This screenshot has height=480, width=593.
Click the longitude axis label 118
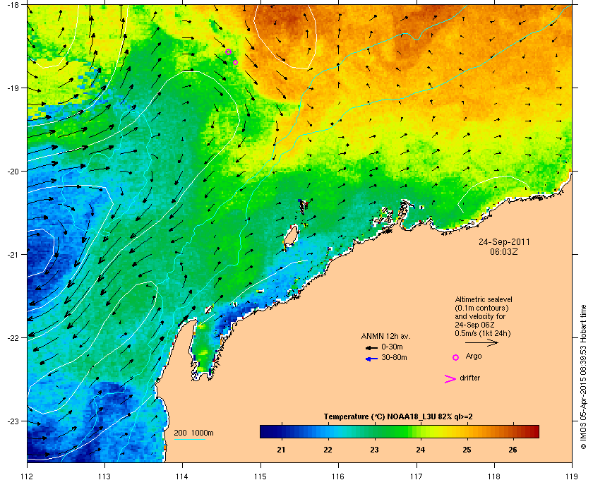click(494, 476)
